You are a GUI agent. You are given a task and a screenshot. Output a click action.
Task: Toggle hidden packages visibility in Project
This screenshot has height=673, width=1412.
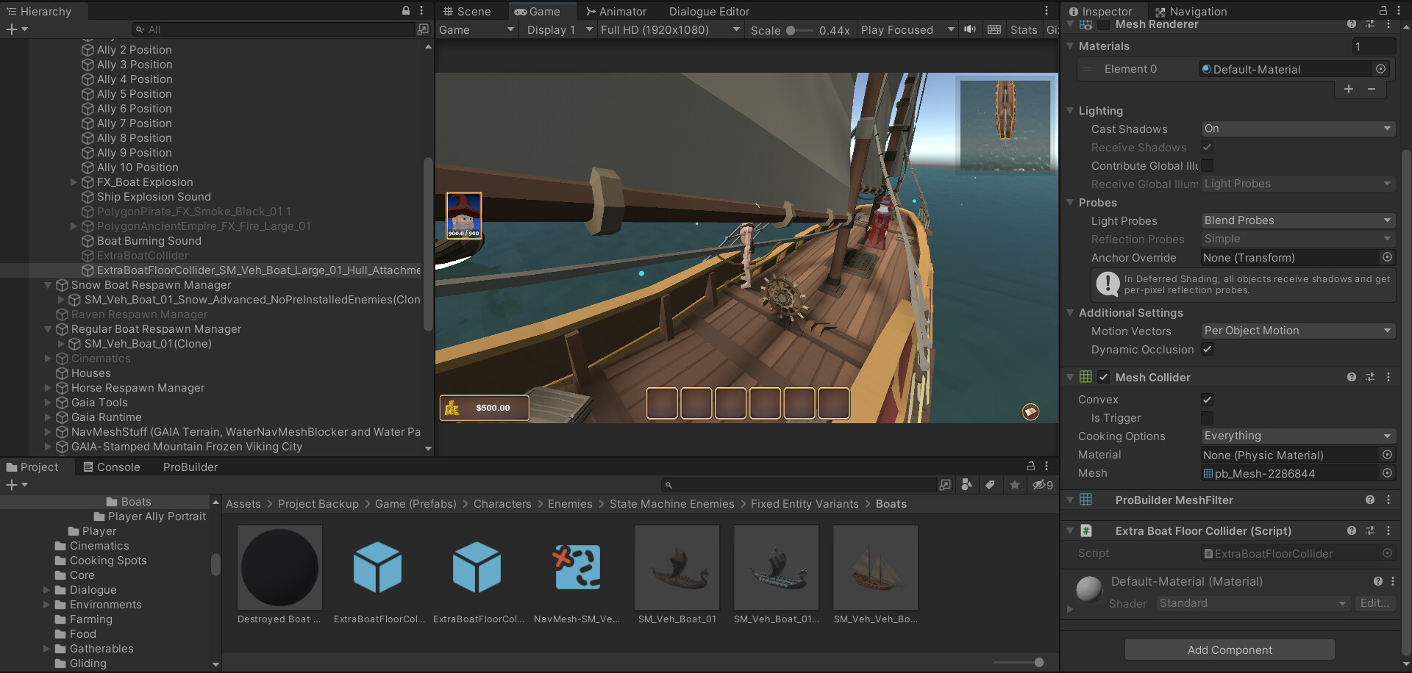[1042, 485]
